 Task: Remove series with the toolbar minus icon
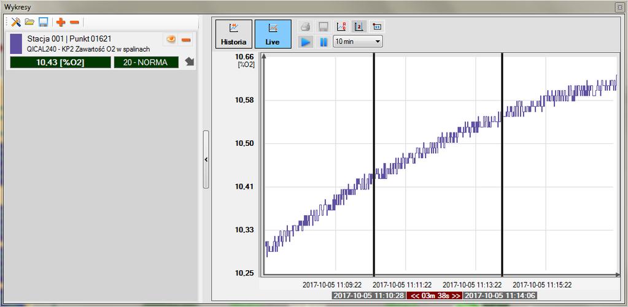[x=74, y=23]
